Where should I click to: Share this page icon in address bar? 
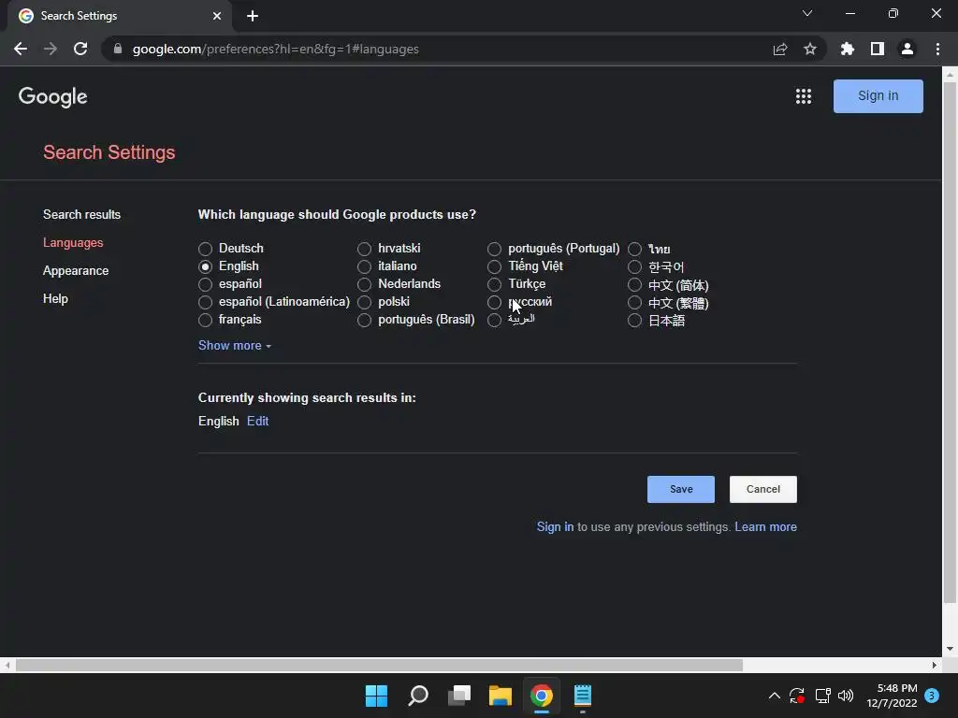pyautogui.click(x=780, y=49)
